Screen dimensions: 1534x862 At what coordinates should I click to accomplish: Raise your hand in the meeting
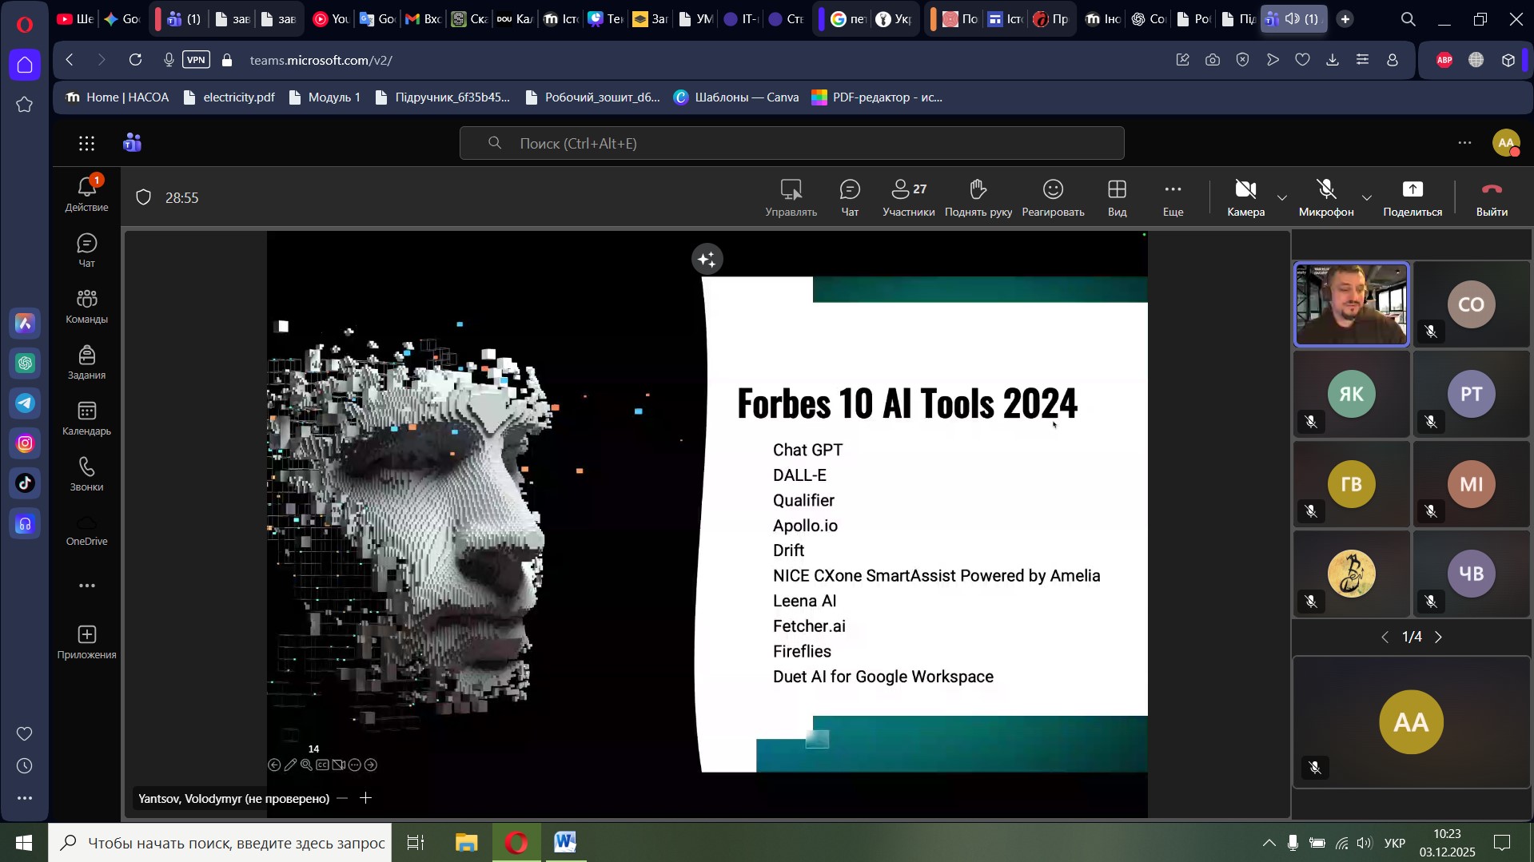coord(978,197)
